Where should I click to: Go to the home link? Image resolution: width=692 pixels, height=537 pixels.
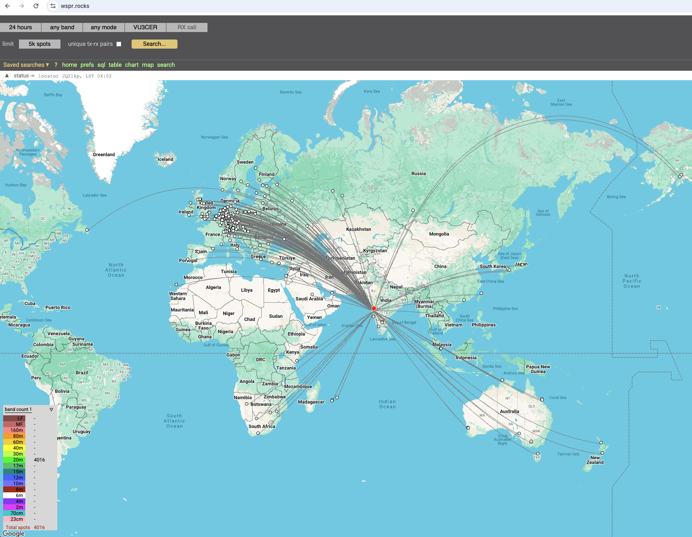70,65
